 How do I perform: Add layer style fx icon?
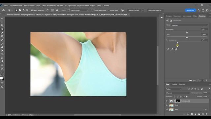[x=188, y=114]
